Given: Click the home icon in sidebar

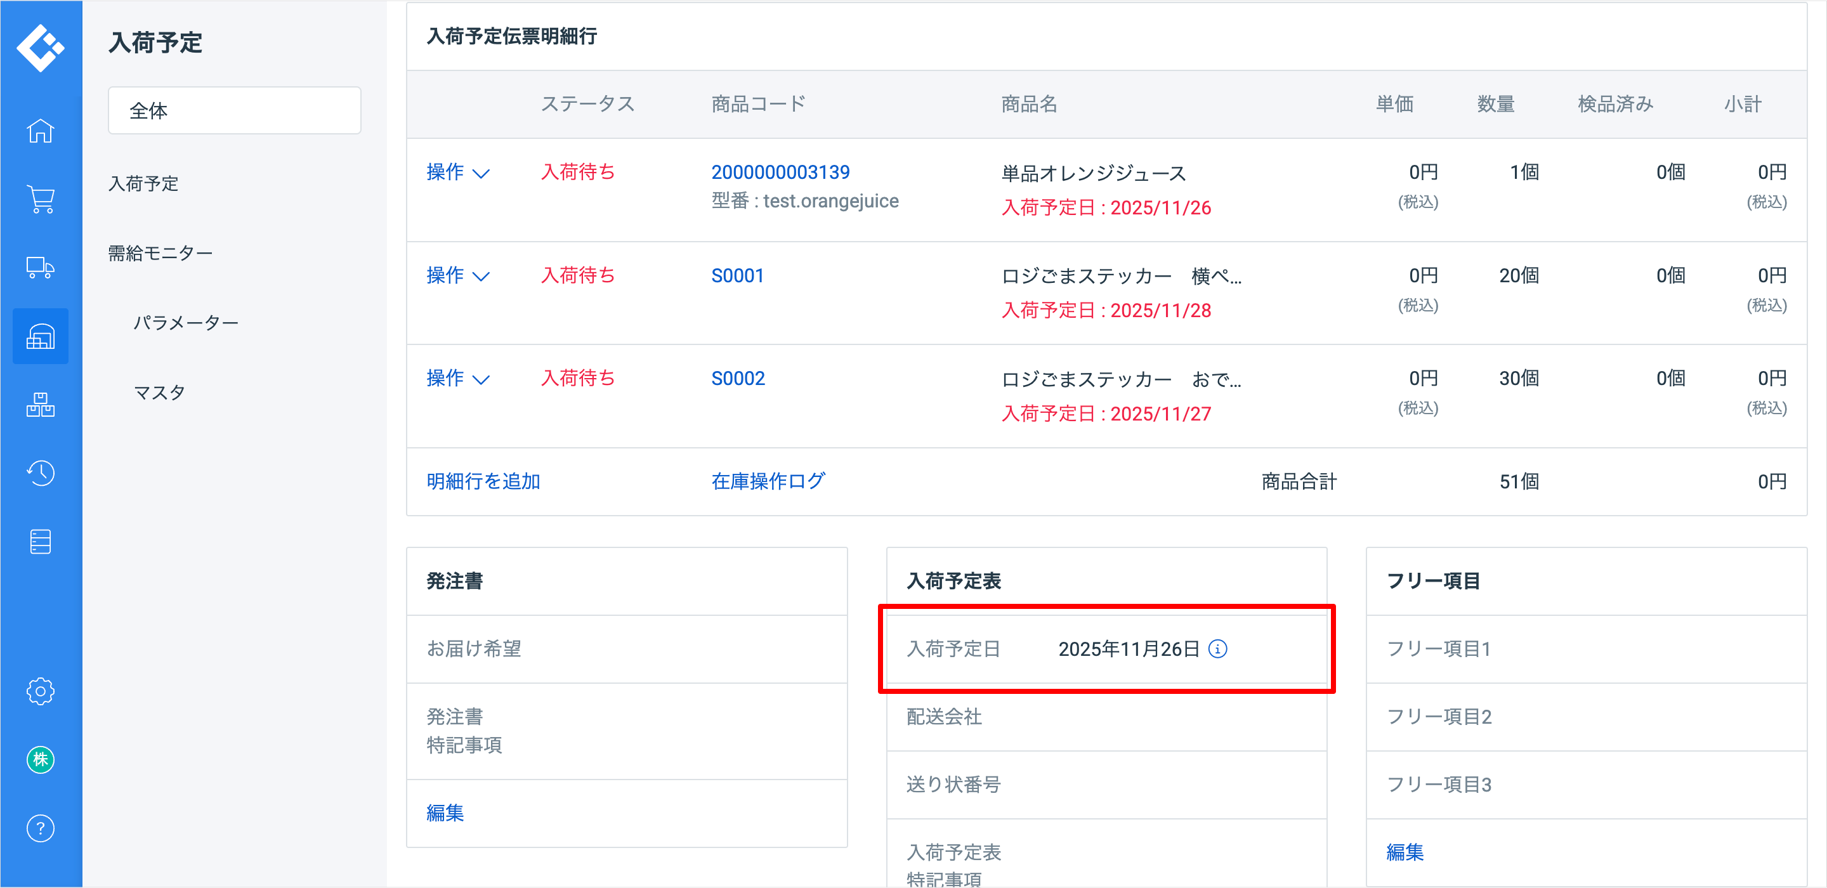Looking at the screenshot, I should tap(41, 131).
